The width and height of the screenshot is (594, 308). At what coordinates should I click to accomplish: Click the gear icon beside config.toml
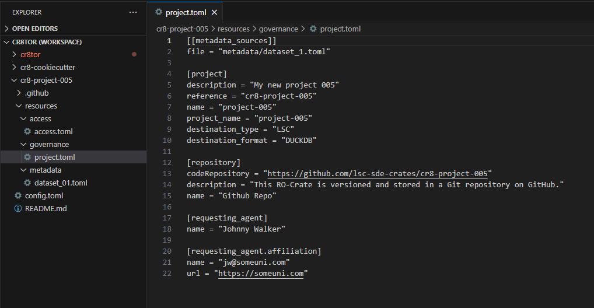click(18, 195)
